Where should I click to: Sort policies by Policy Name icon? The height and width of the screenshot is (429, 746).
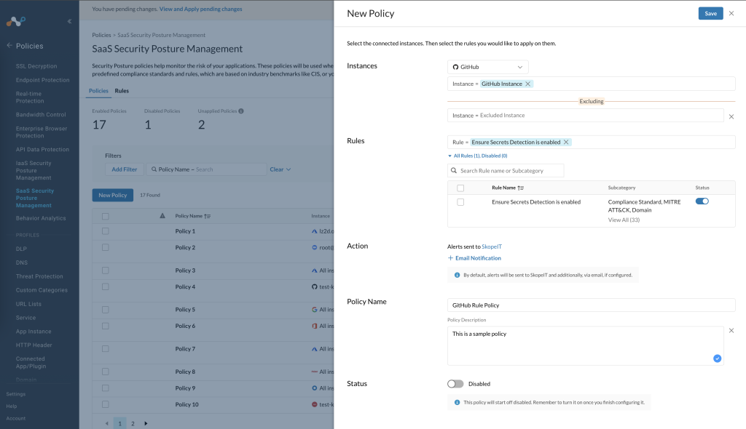[207, 216]
